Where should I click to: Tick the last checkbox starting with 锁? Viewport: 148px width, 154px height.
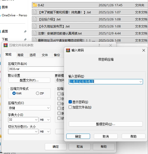click(59, 118)
